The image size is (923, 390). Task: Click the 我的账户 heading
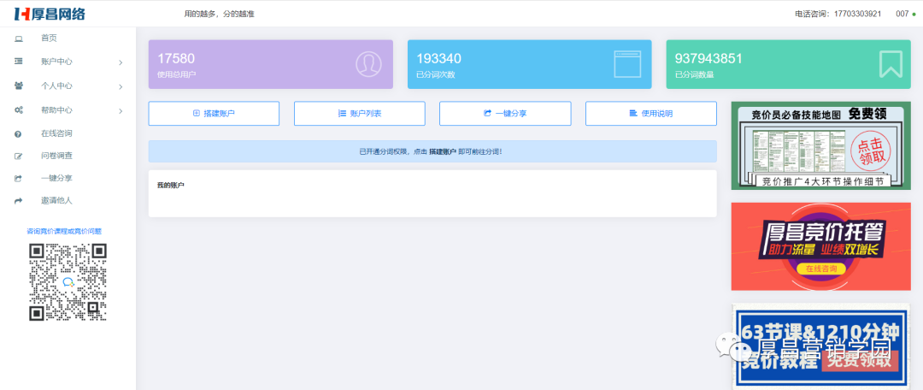coord(171,186)
